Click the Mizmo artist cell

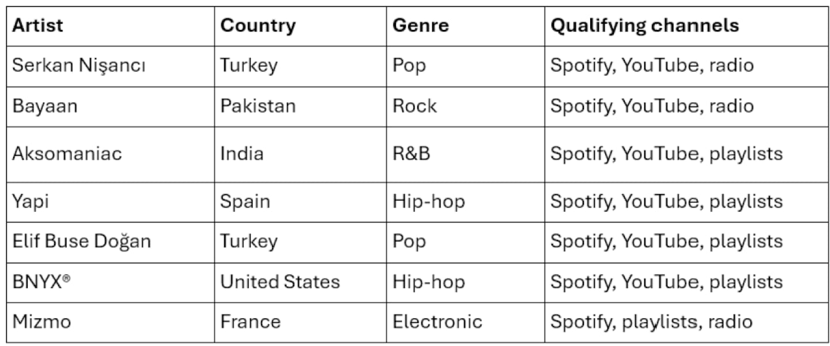111,322
